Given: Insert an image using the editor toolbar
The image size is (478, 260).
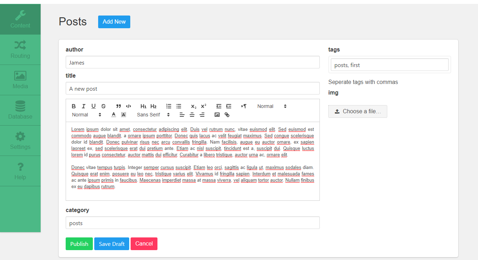Looking at the screenshot, I should [x=217, y=115].
